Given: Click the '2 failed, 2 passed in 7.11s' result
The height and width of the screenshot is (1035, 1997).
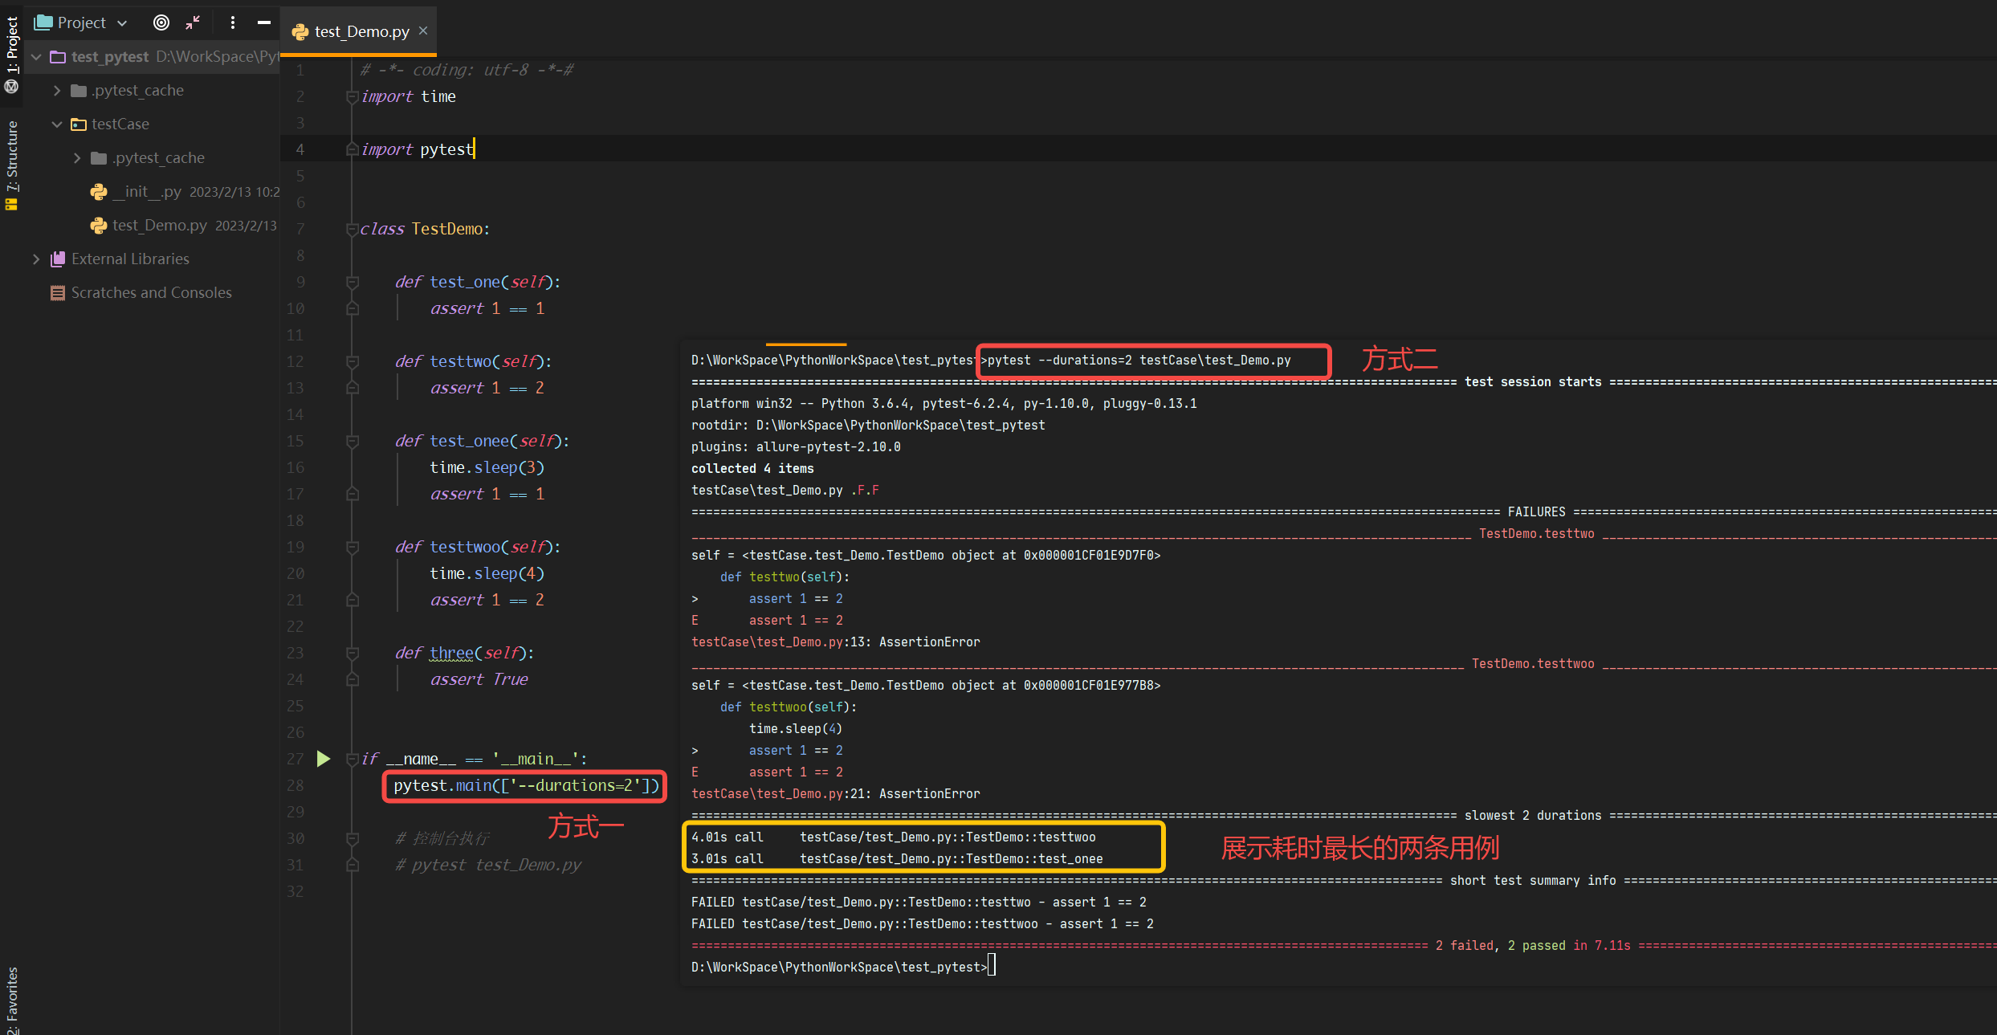Looking at the screenshot, I should [x=1533, y=945].
